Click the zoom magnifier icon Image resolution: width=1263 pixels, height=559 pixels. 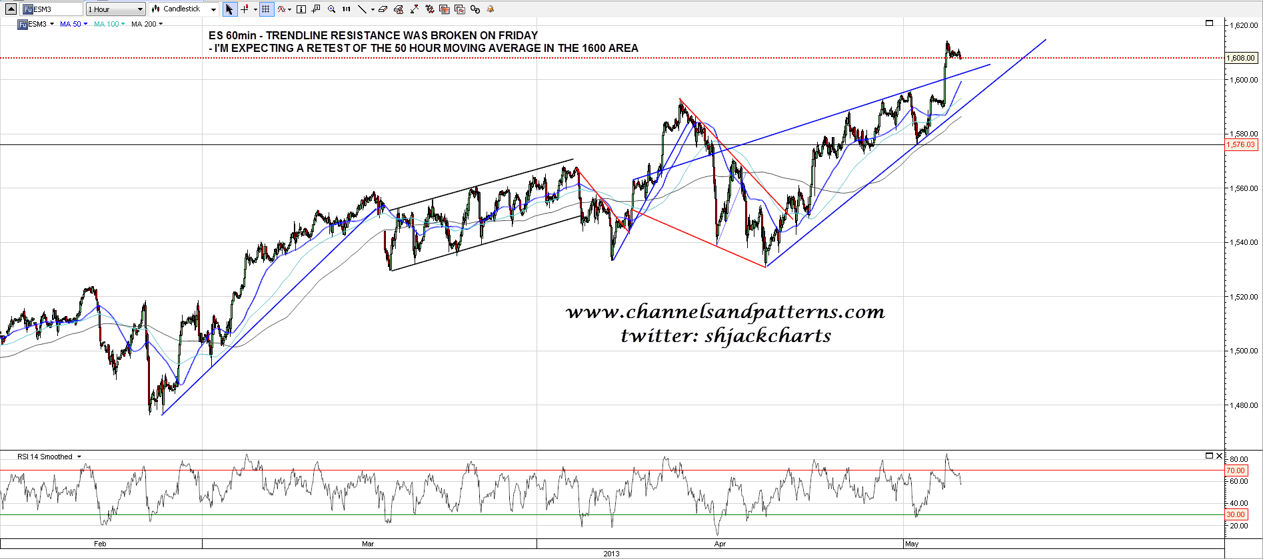331,9
